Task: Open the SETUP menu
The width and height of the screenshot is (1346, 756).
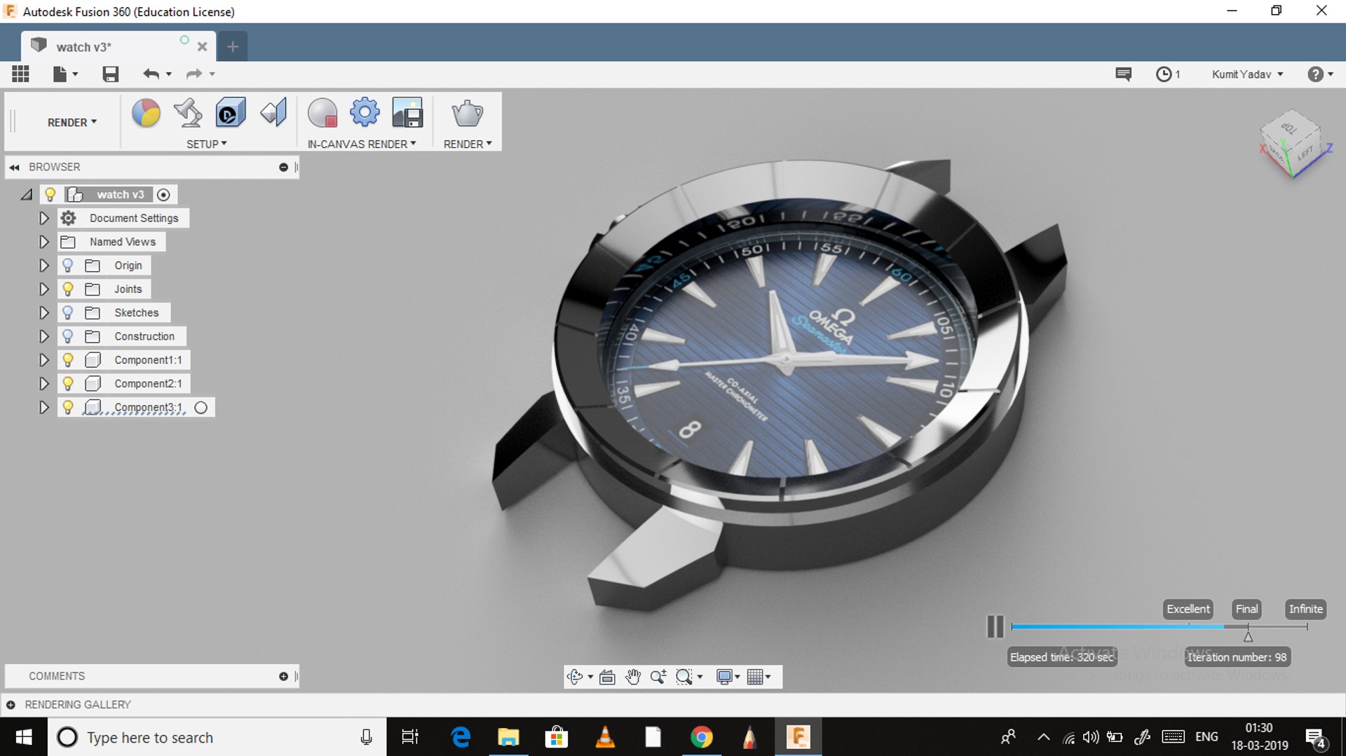Action: click(206, 144)
